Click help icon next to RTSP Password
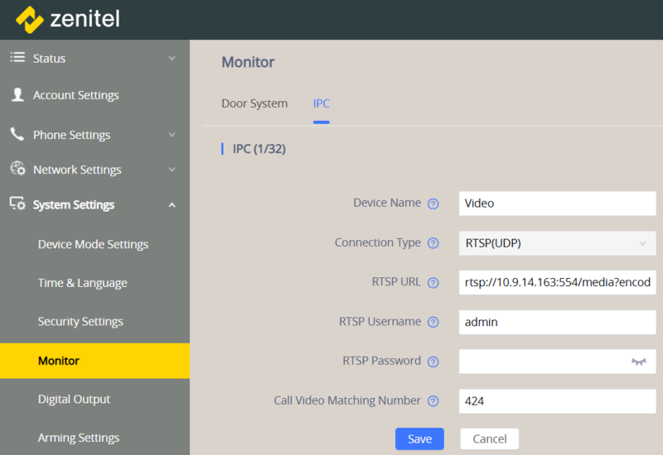The width and height of the screenshot is (663, 455). click(x=433, y=362)
